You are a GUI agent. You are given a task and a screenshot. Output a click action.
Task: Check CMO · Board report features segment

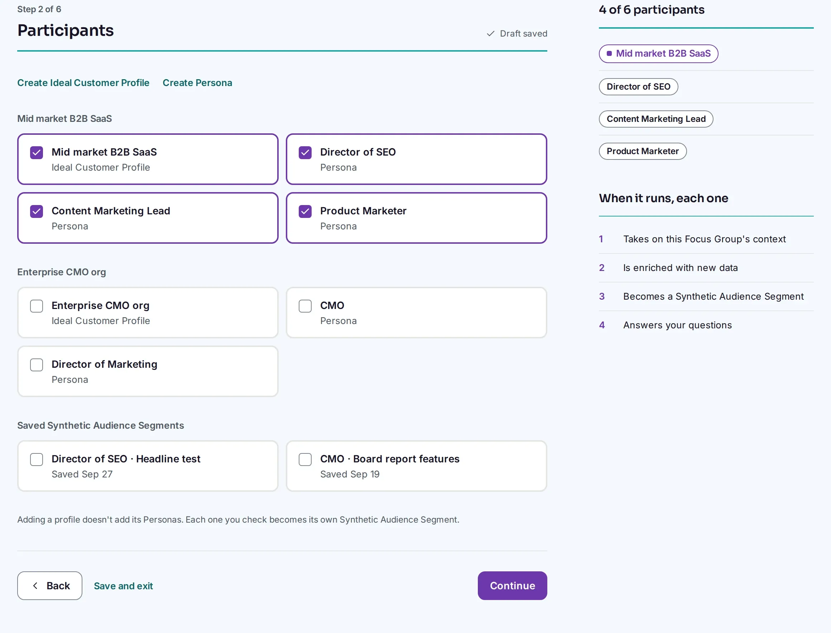tap(305, 459)
